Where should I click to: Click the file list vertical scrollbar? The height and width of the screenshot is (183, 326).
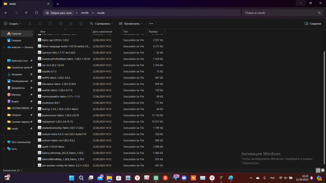pyautogui.click(x=324, y=108)
